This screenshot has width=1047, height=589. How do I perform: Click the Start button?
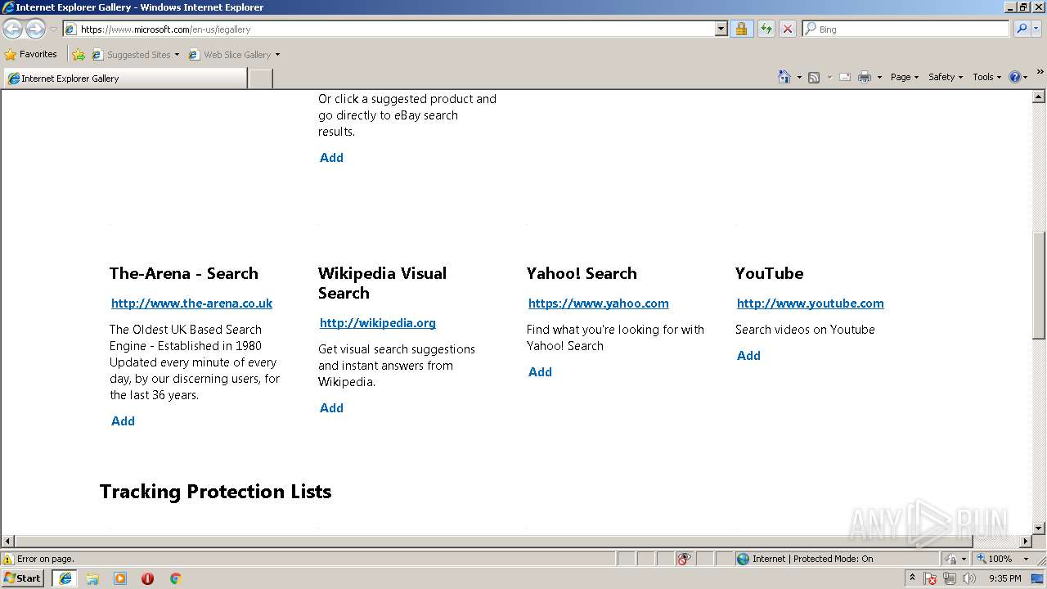click(23, 578)
